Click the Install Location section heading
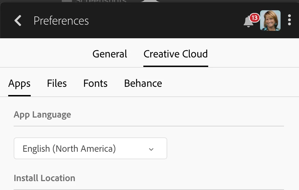This screenshot has width=299, height=190. (44, 178)
